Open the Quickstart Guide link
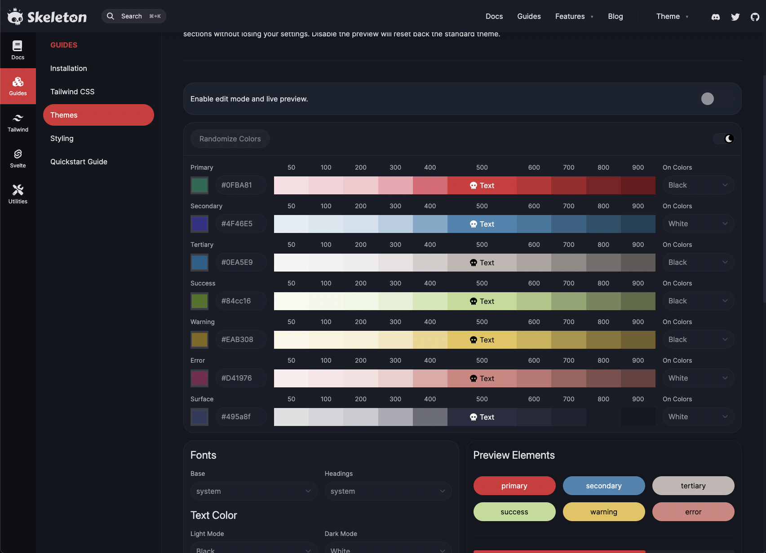The image size is (766, 553). pos(79,162)
